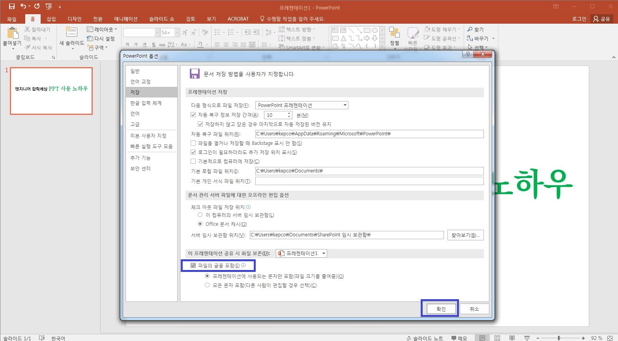
Task: Click the Shape Fill (도형 채우기) icon
Action: [427, 29]
